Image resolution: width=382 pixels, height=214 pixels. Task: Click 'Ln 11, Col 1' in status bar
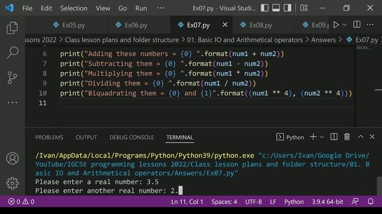click(x=187, y=202)
